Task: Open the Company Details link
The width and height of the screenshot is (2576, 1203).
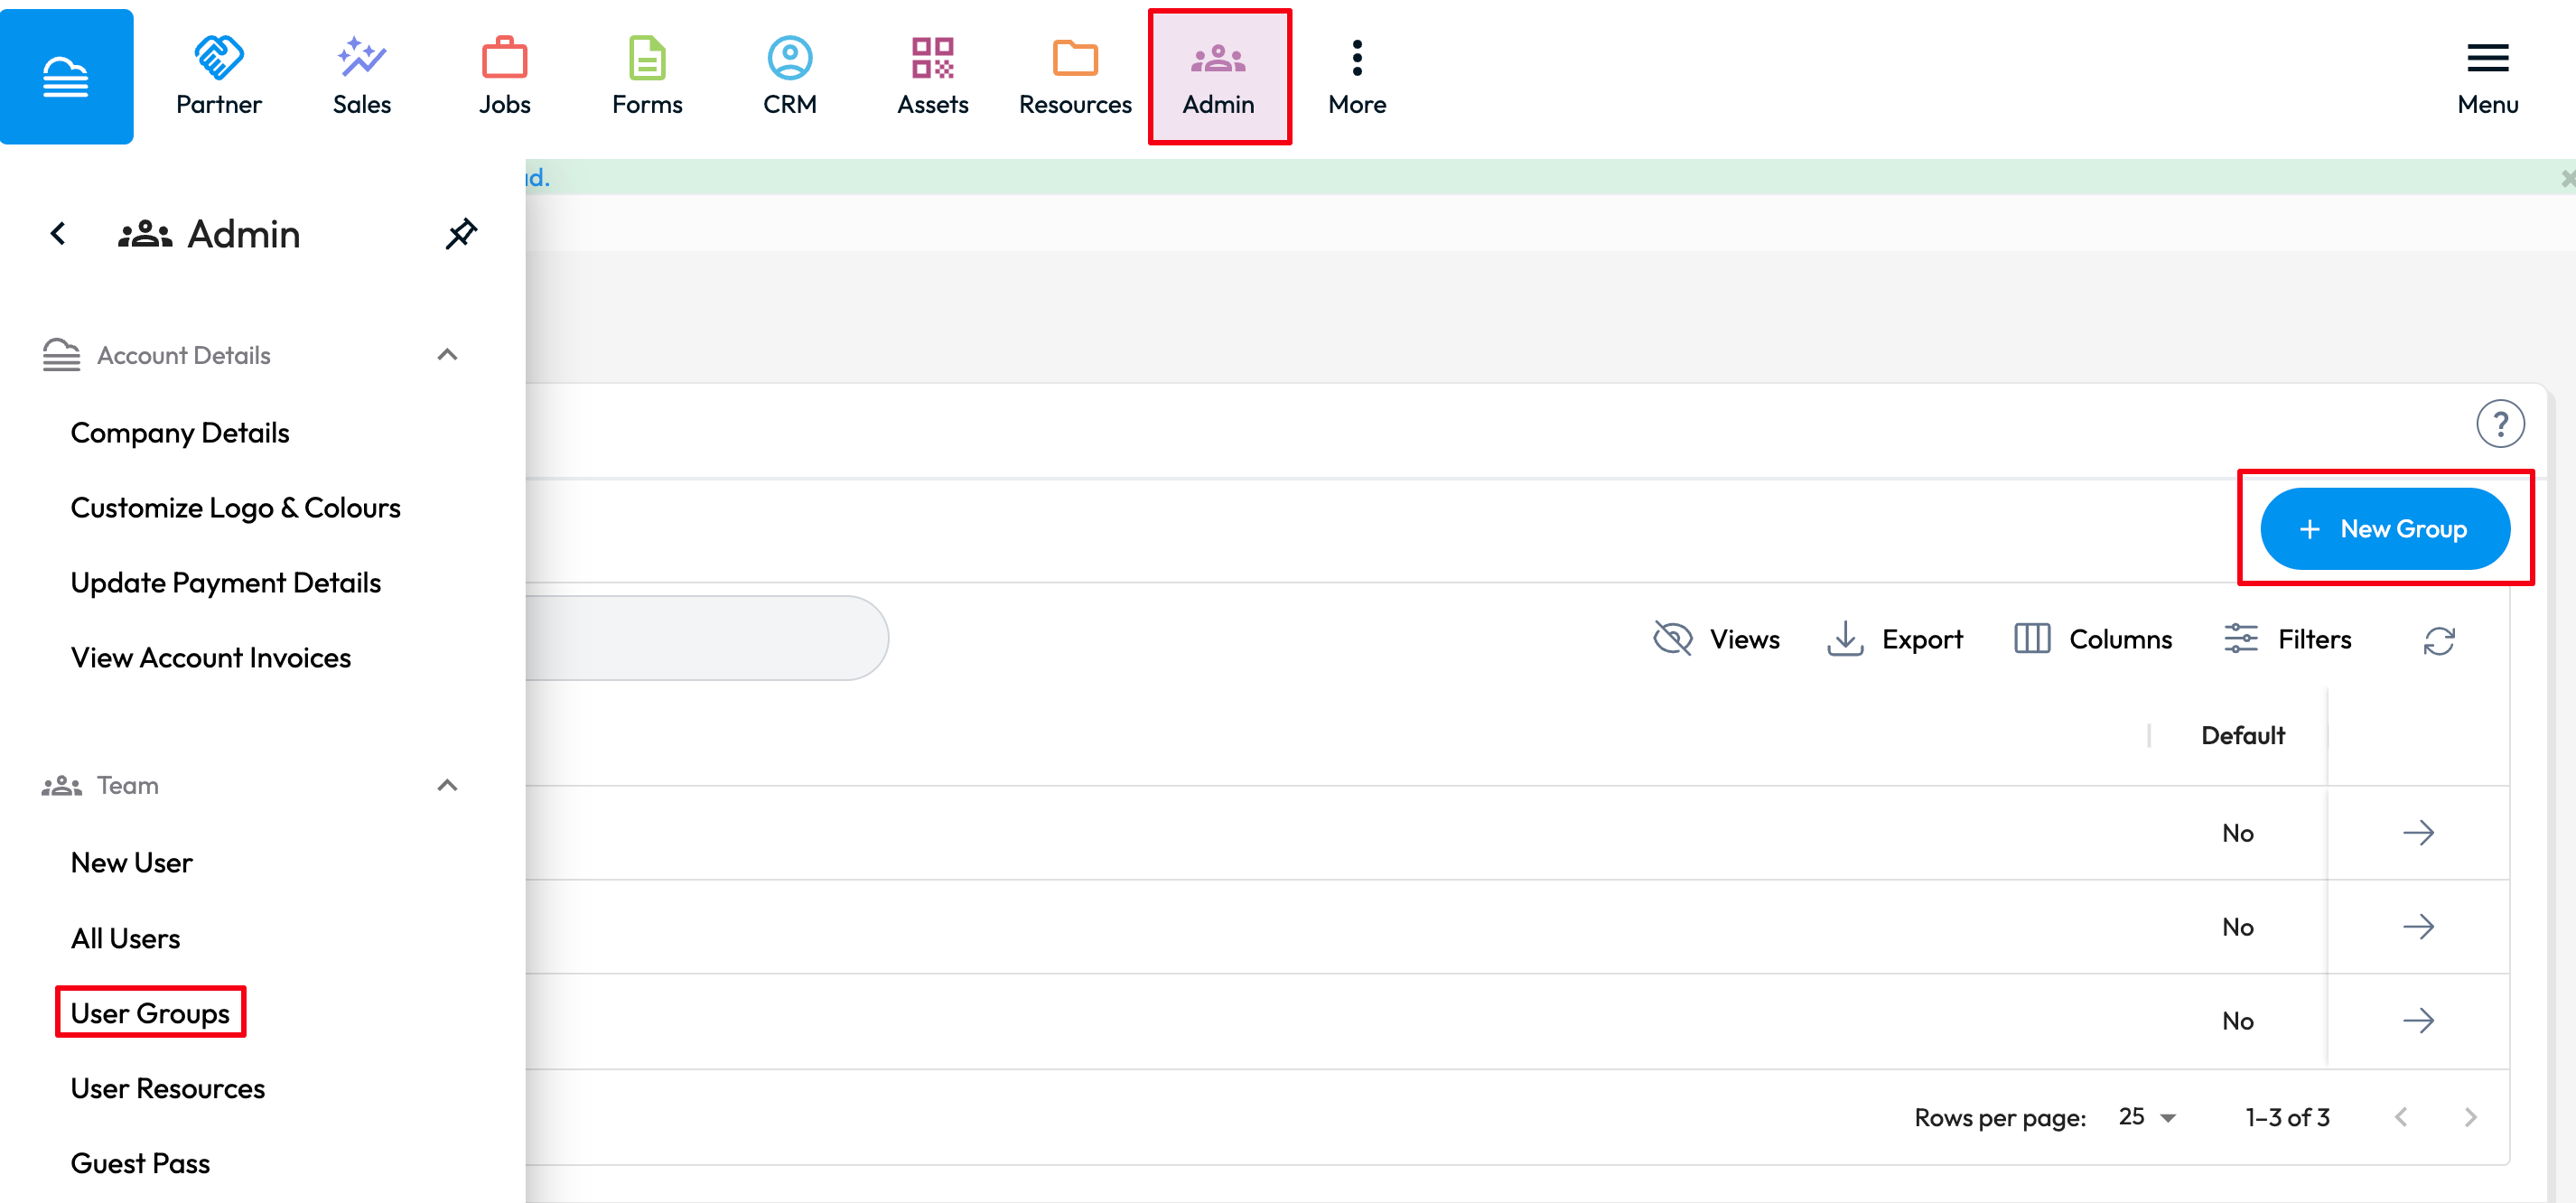Action: pyautogui.click(x=180, y=433)
